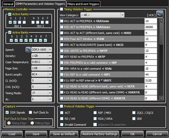
Task: Uncheck Active Bank 0
Action: (11, 40)
